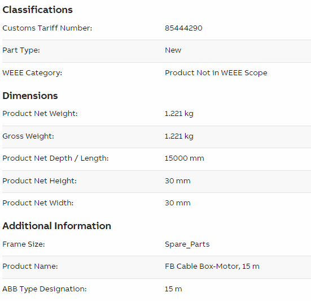Image resolution: width=311 pixels, height=301 pixels.
Task: Select the ABB Type Designation label
Action: tap(45, 289)
